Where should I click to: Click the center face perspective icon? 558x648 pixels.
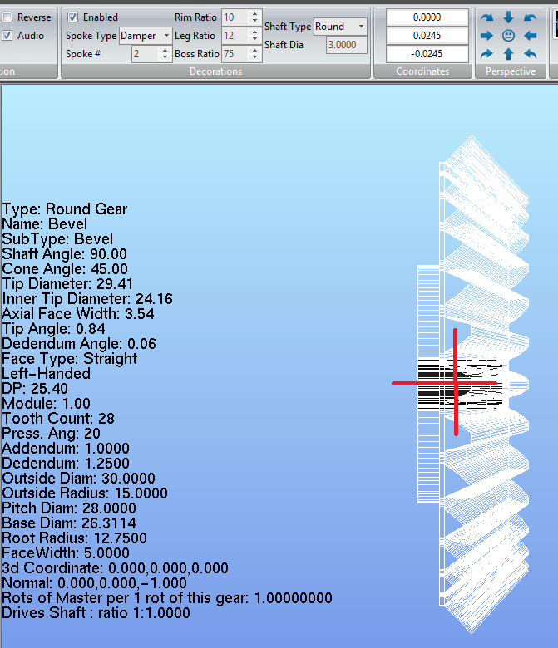coord(508,36)
